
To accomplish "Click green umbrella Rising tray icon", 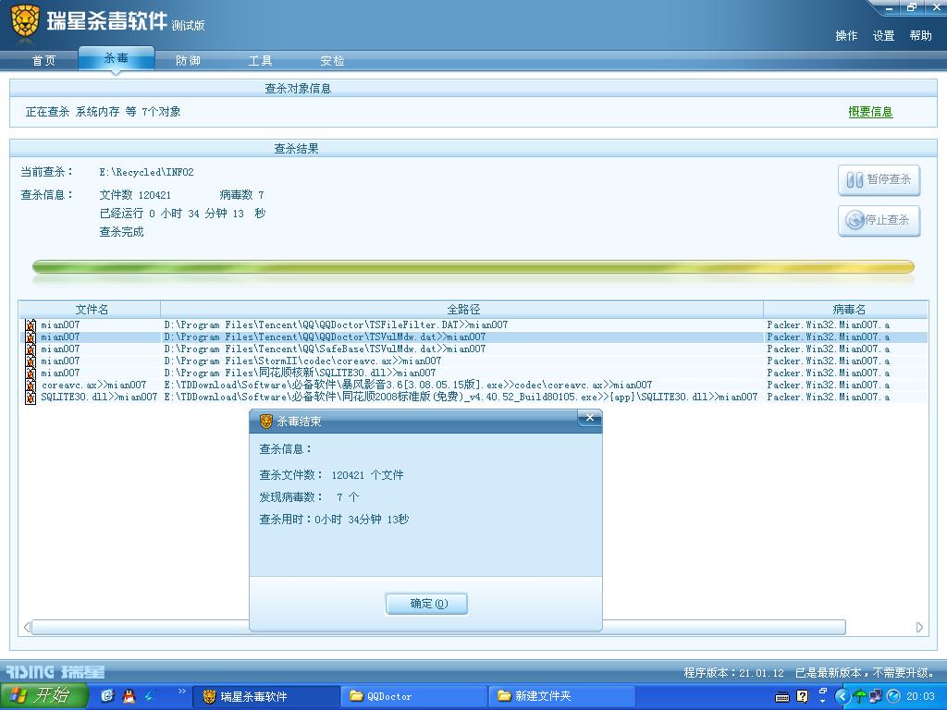I will (859, 697).
